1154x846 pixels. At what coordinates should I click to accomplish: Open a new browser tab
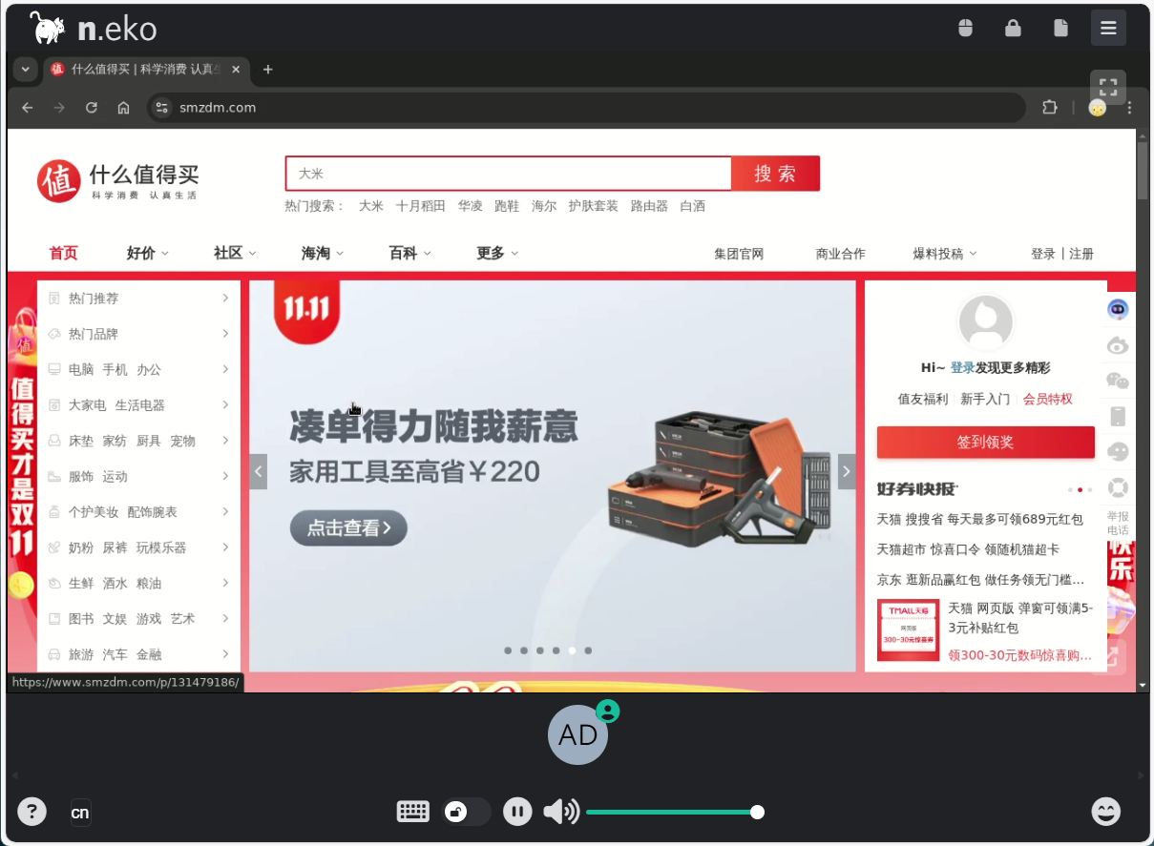[268, 70]
